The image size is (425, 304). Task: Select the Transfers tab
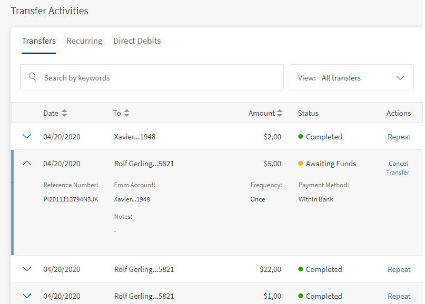(x=38, y=41)
